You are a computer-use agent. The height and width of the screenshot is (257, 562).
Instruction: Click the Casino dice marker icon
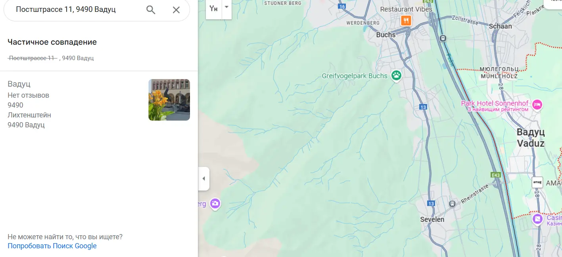pyautogui.click(x=537, y=219)
